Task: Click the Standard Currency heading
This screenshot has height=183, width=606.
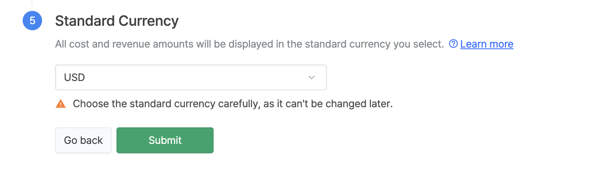Action: (117, 21)
